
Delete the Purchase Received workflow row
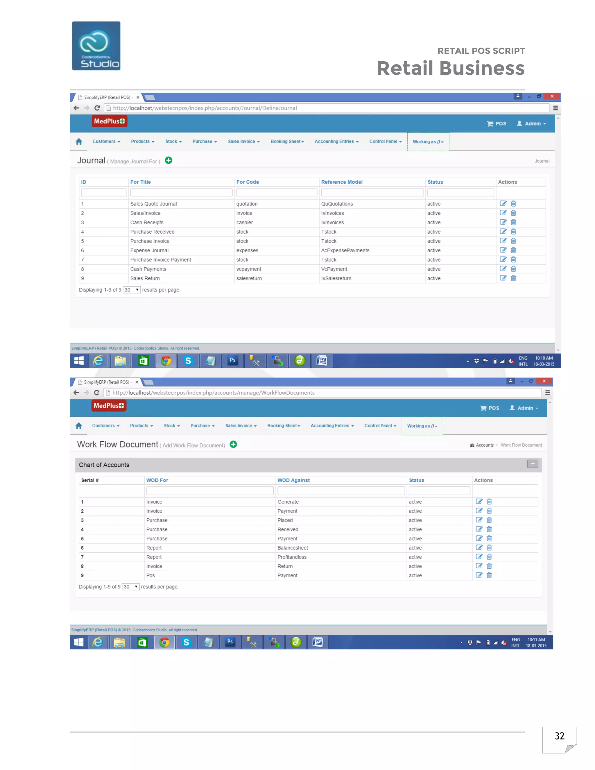tap(489, 529)
